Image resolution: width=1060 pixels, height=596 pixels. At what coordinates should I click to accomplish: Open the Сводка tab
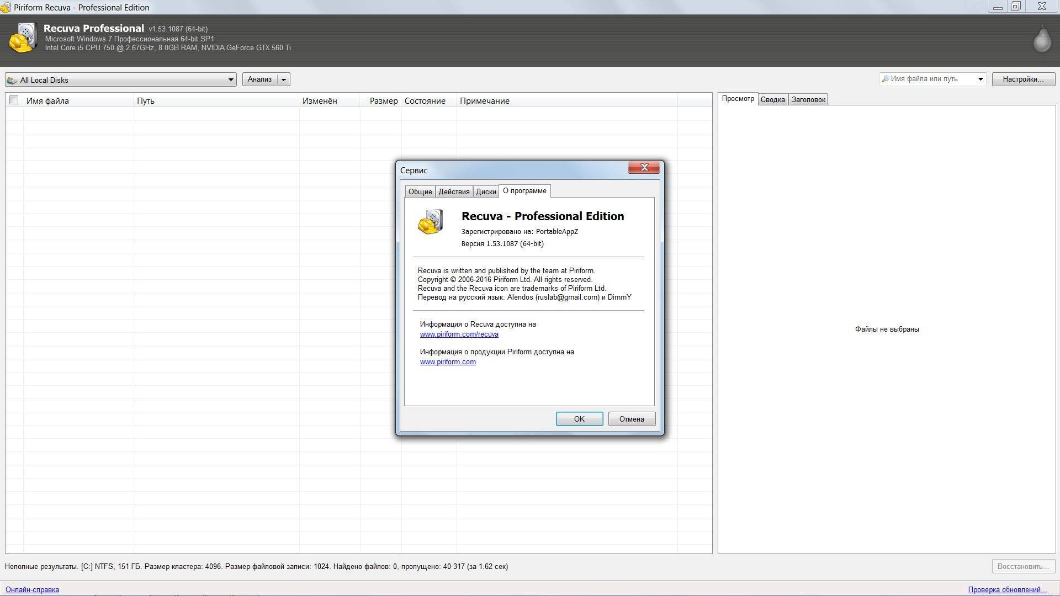click(772, 99)
